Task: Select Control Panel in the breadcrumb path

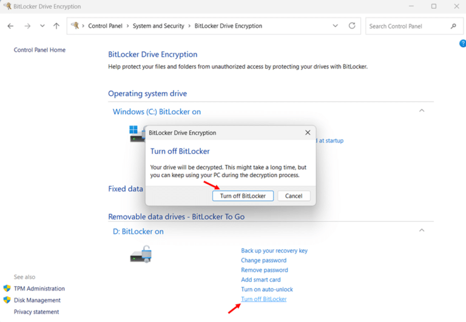Action: [106, 26]
